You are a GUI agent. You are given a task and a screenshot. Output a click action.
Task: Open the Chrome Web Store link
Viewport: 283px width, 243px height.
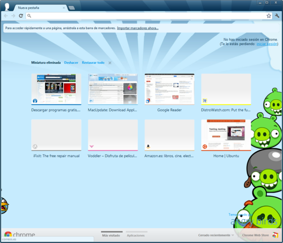point(255,235)
